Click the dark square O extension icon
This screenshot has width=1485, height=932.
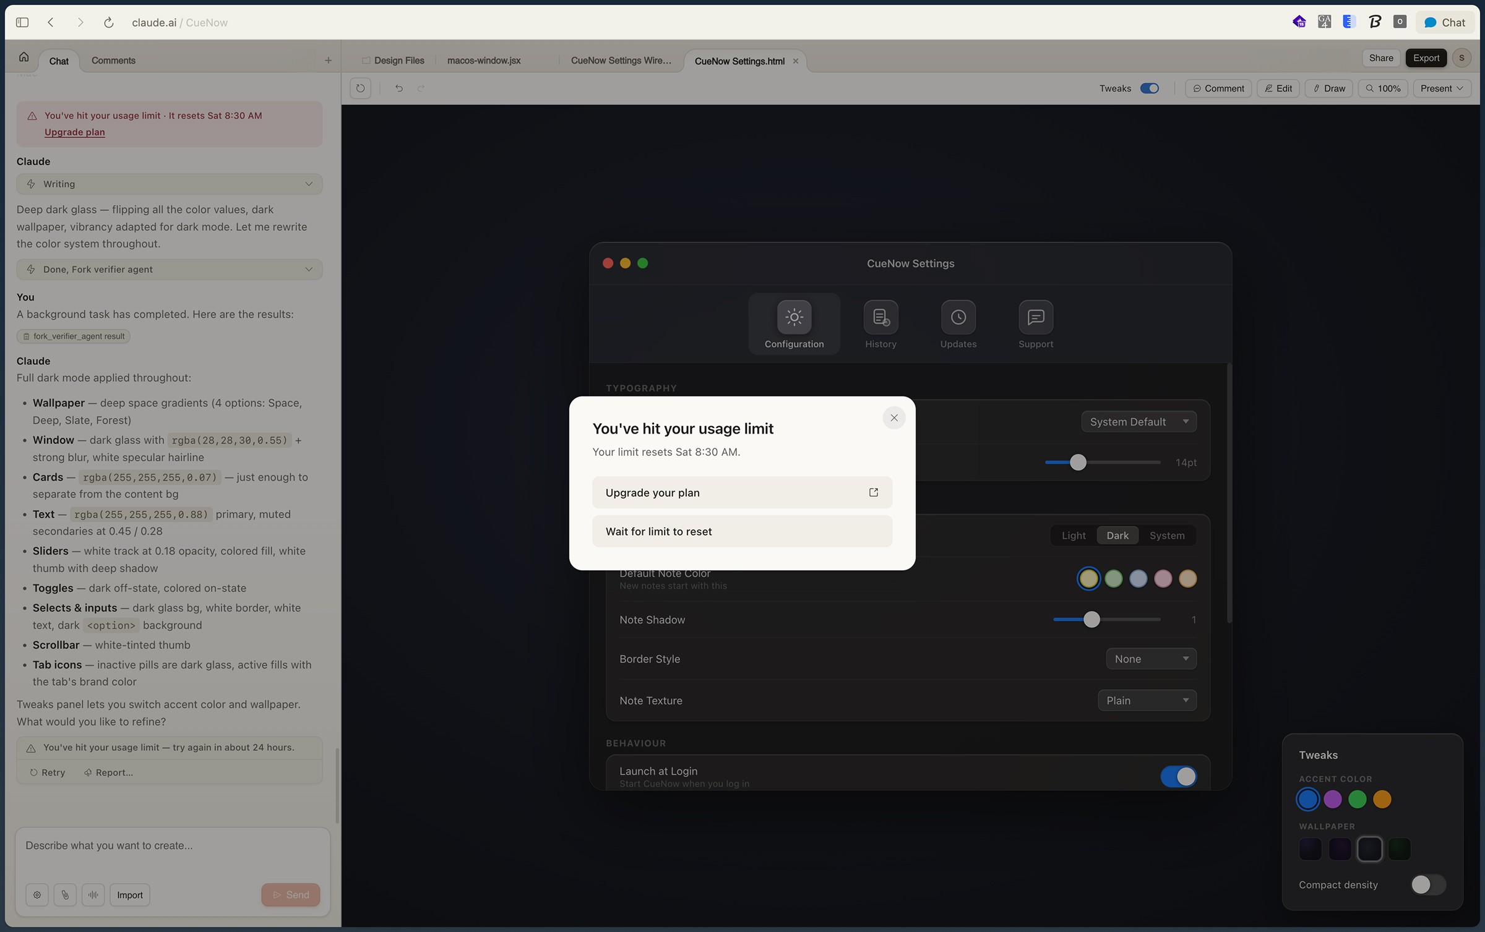(1400, 22)
